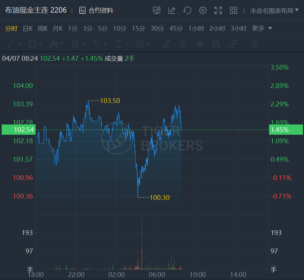Open chart settings gear icon
The image size is (304, 280).
coord(203,11)
